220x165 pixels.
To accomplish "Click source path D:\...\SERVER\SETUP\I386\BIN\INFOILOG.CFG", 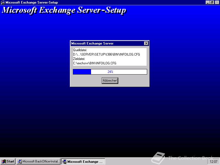I will [x=106, y=54].
